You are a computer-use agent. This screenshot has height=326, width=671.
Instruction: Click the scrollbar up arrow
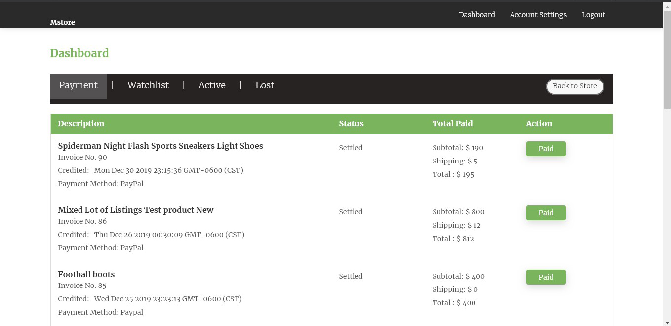tap(667, 5)
